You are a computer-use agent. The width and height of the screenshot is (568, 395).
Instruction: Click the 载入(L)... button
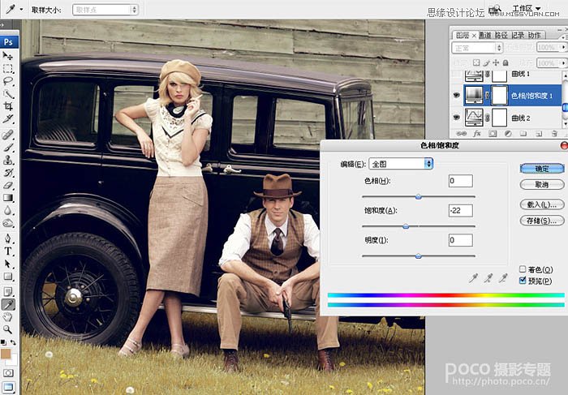pyautogui.click(x=542, y=204)
